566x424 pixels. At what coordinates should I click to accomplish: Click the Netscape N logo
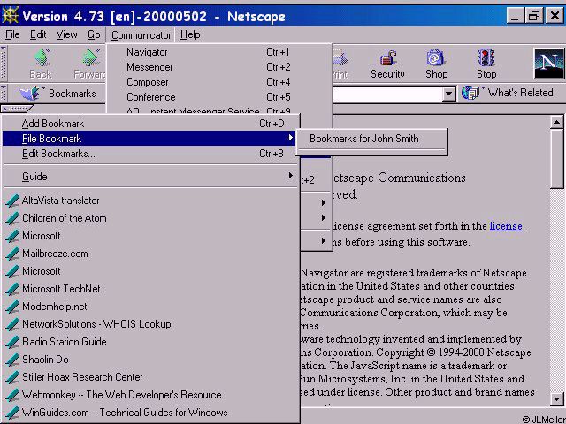[x=548, y=64]
